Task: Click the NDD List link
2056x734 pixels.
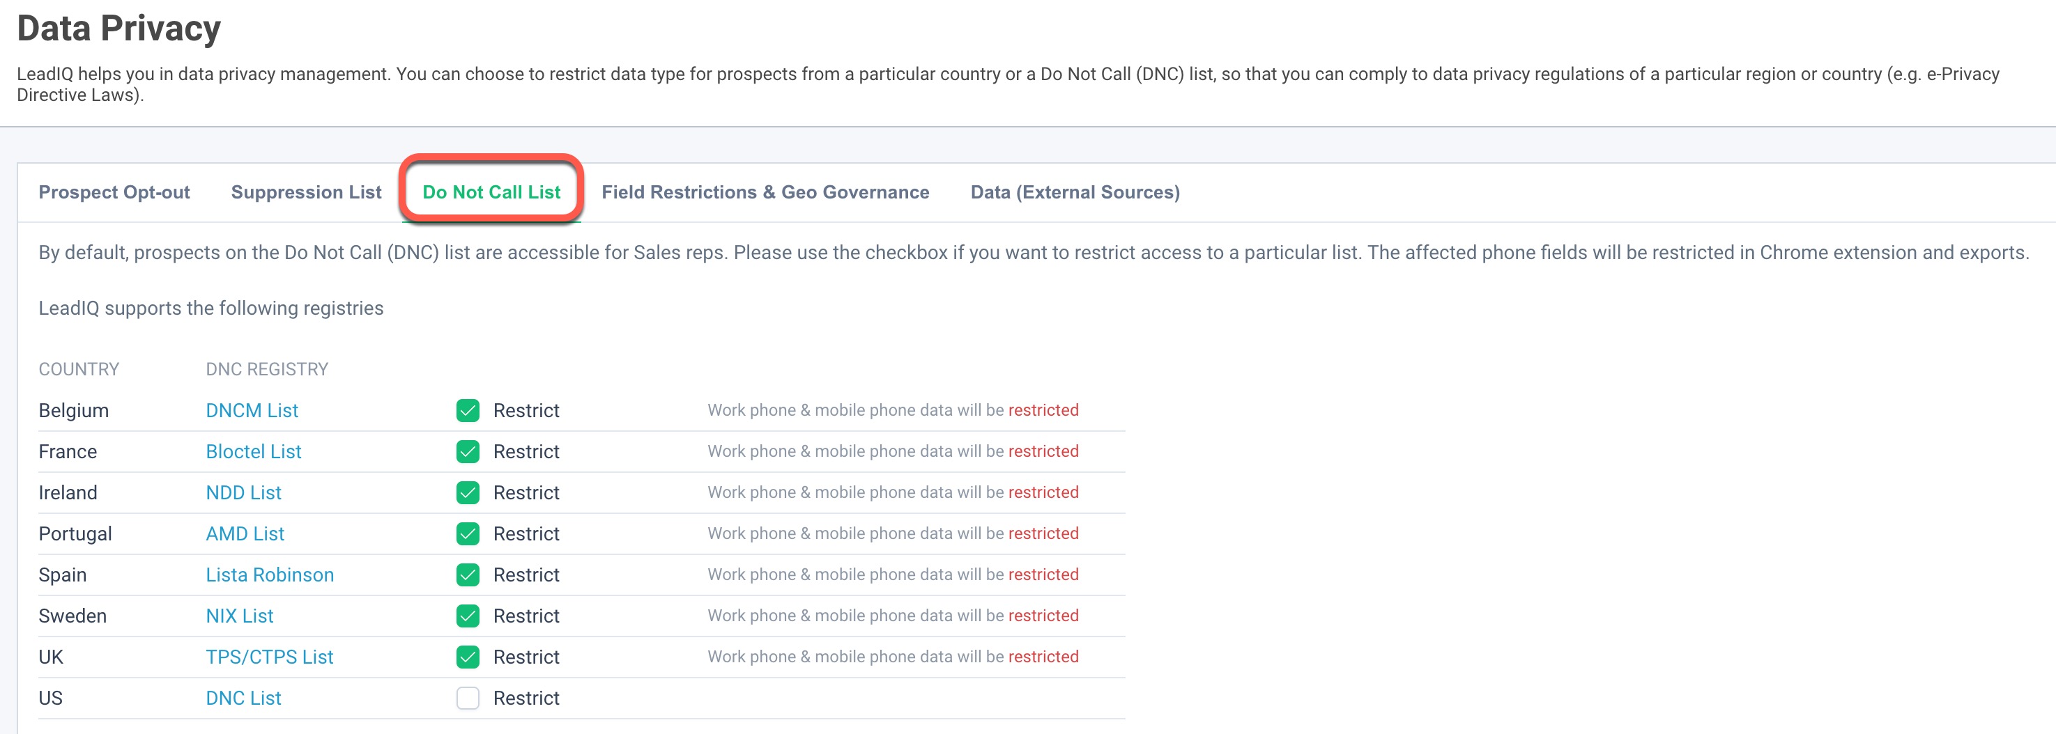Action: pyautogui.click(x=243, y=492)
